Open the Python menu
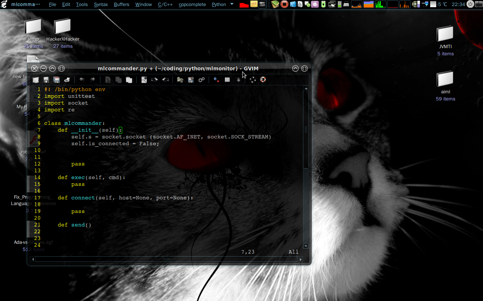Screen dimensions: 483x301 219,5
